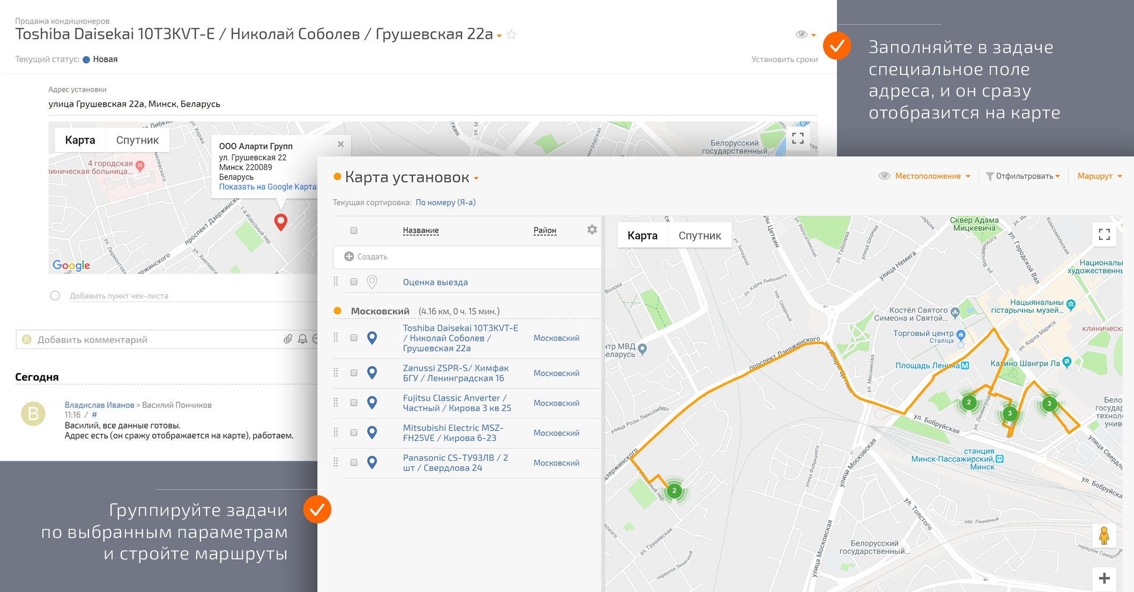Switch large map to Спутник view
Viewport: 1134px width, 592px height.
click(x=699, y=236)
